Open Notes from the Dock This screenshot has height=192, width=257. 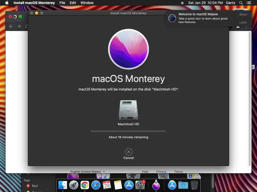pos(118,185)
